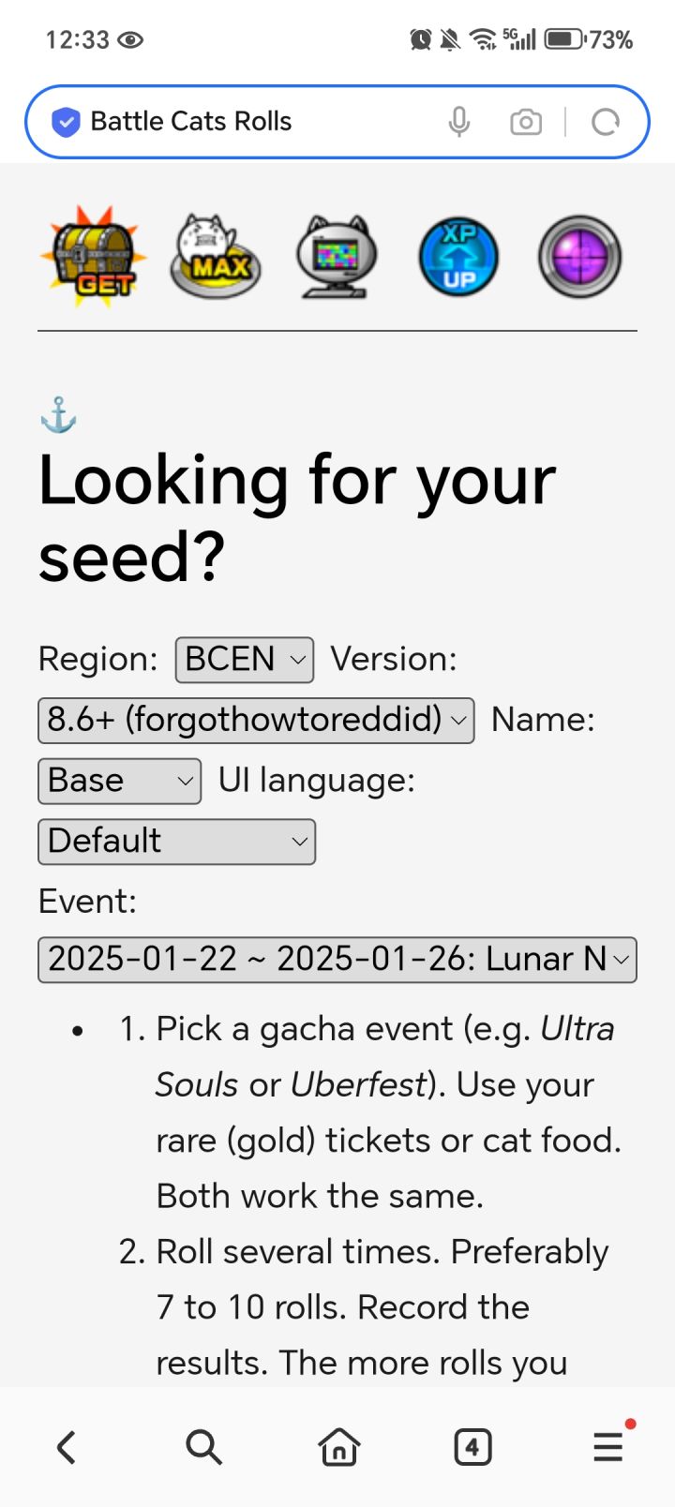Screen dimensions: 675x1507
Task: Open camera search in address bar
Action: [526, 122]
